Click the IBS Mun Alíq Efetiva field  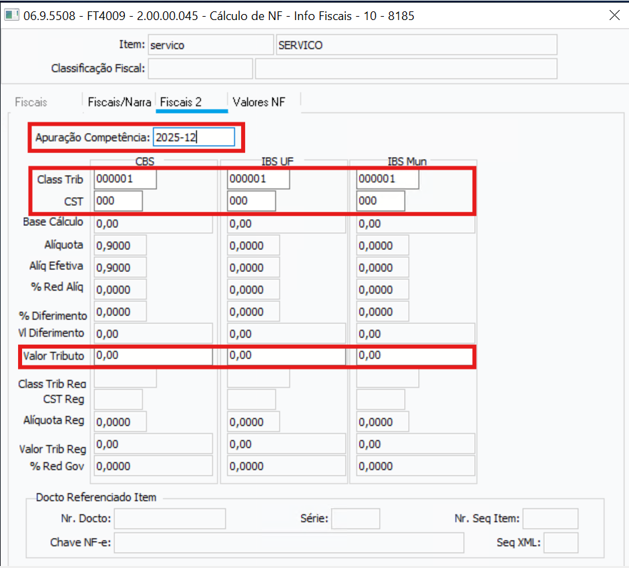(x=383, y=267)
